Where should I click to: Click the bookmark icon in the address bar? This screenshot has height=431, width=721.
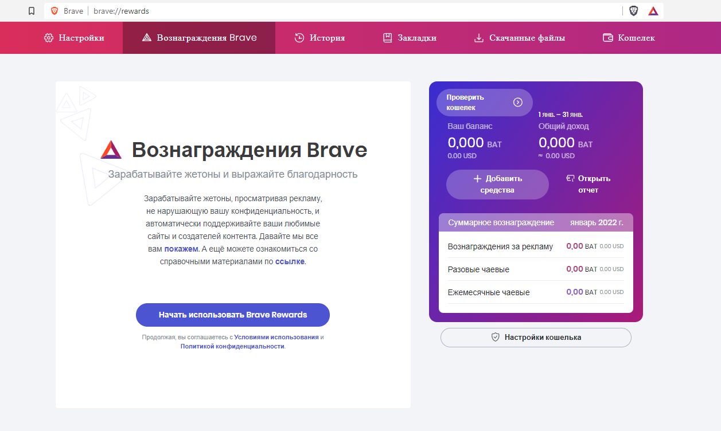coord(32,11)
